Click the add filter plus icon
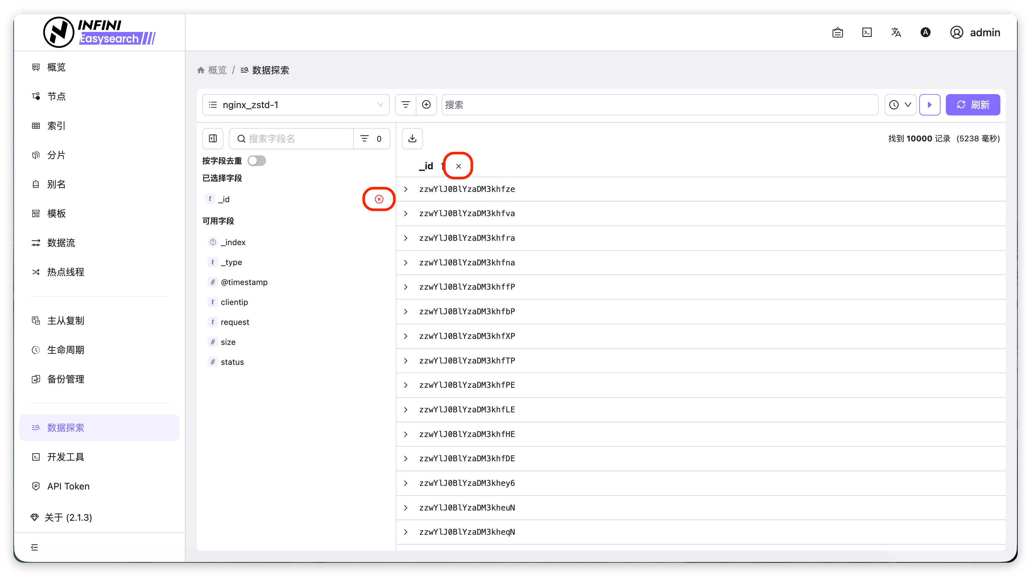 (426, 104)
